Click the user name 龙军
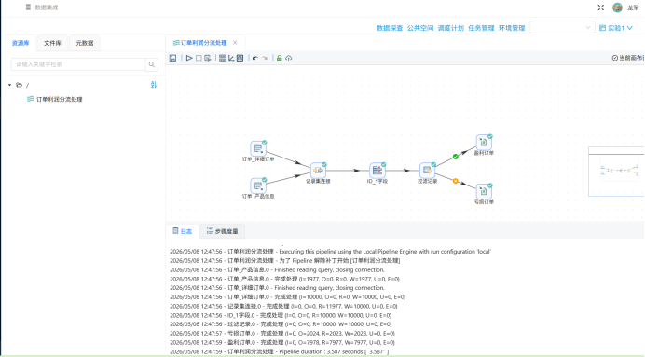645x357 pixels. 633,7
